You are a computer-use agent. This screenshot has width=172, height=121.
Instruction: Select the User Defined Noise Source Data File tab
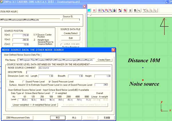click(x=22, y=55)
